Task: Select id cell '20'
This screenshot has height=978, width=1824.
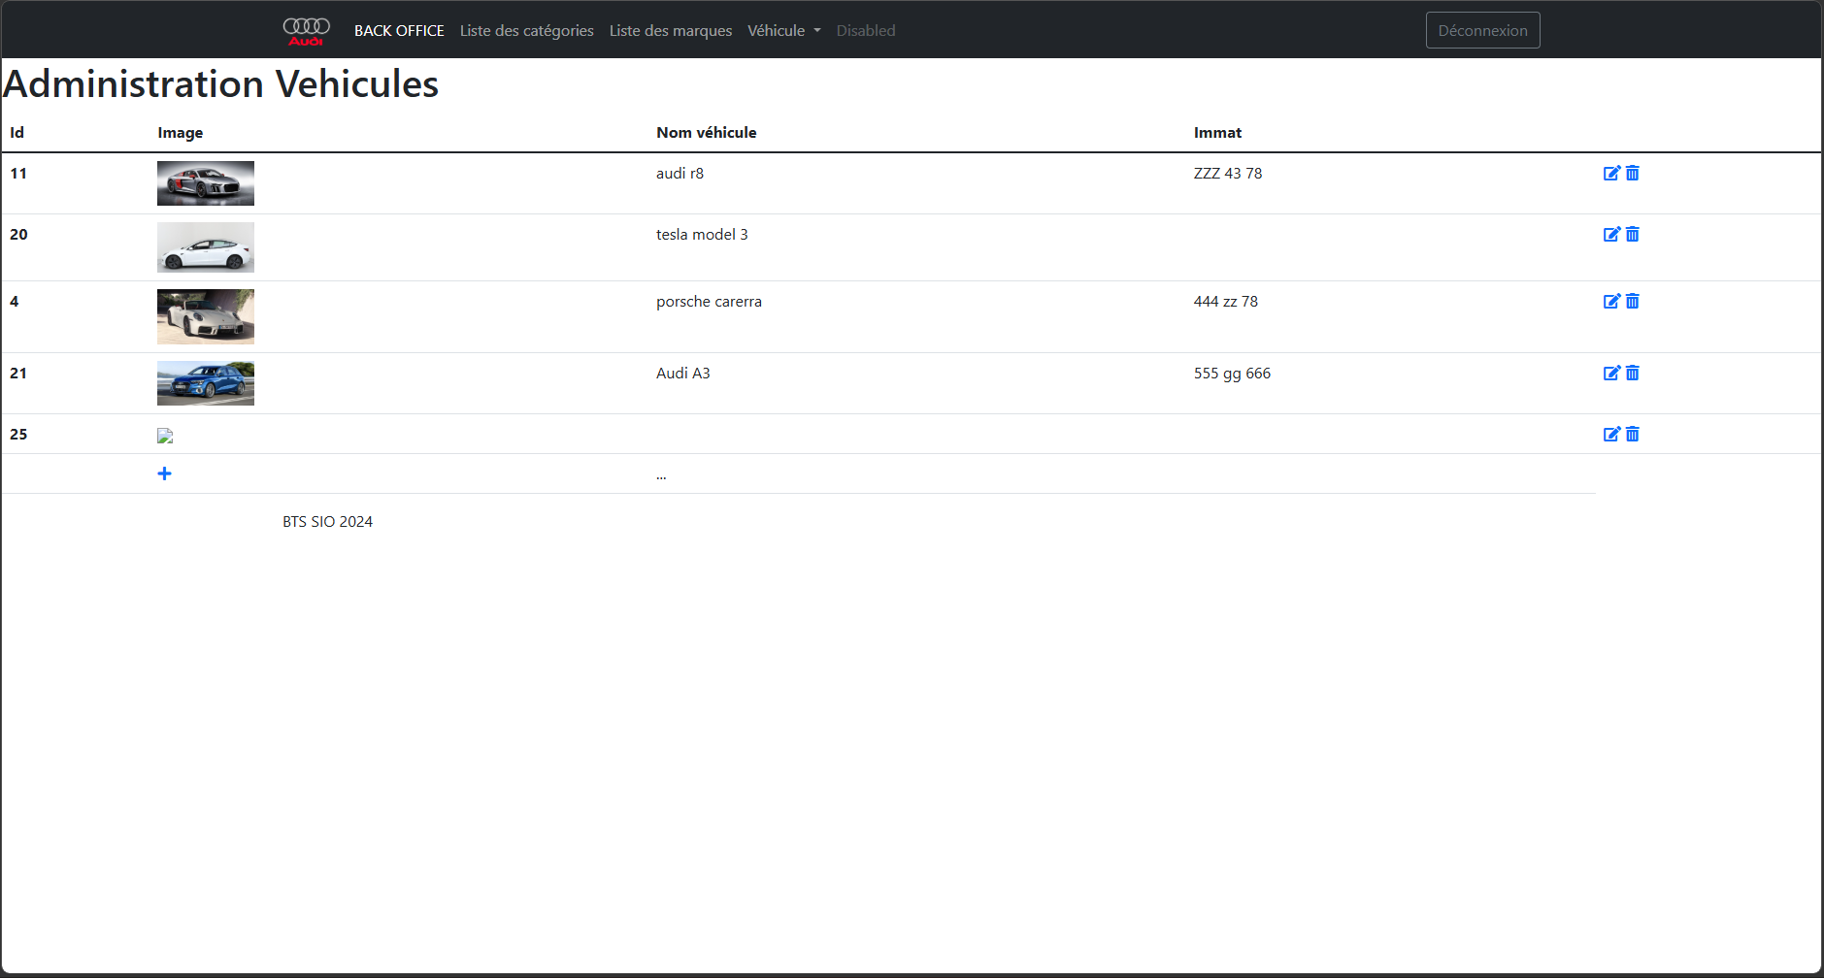Action: pyautogui.click(x=18, y=235)
